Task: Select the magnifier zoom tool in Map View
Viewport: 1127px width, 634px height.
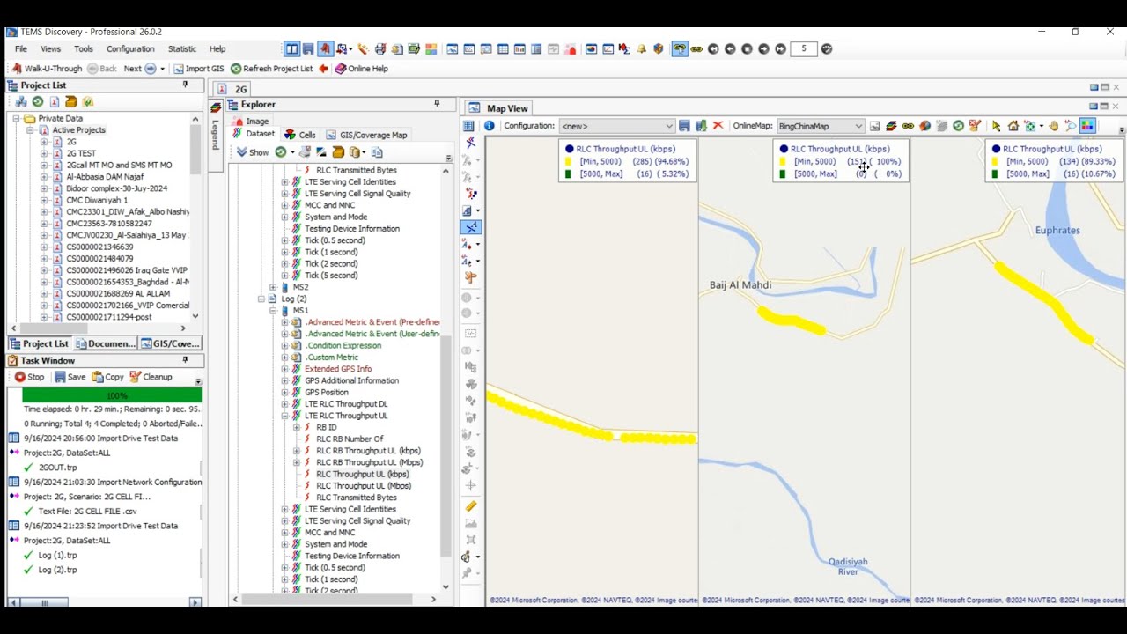Action: coord(1071,126)
